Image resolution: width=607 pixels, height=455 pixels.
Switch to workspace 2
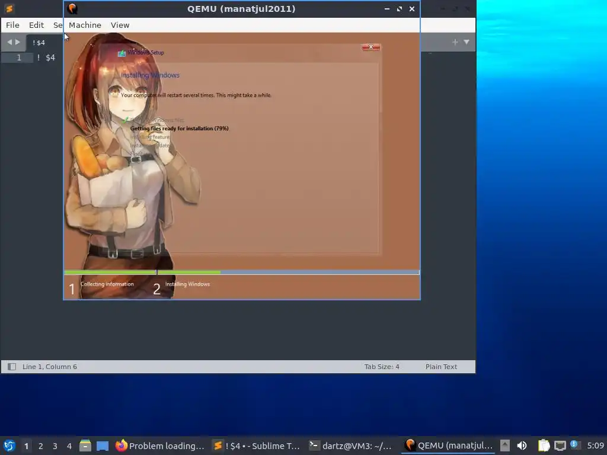(x=41, y=446)
